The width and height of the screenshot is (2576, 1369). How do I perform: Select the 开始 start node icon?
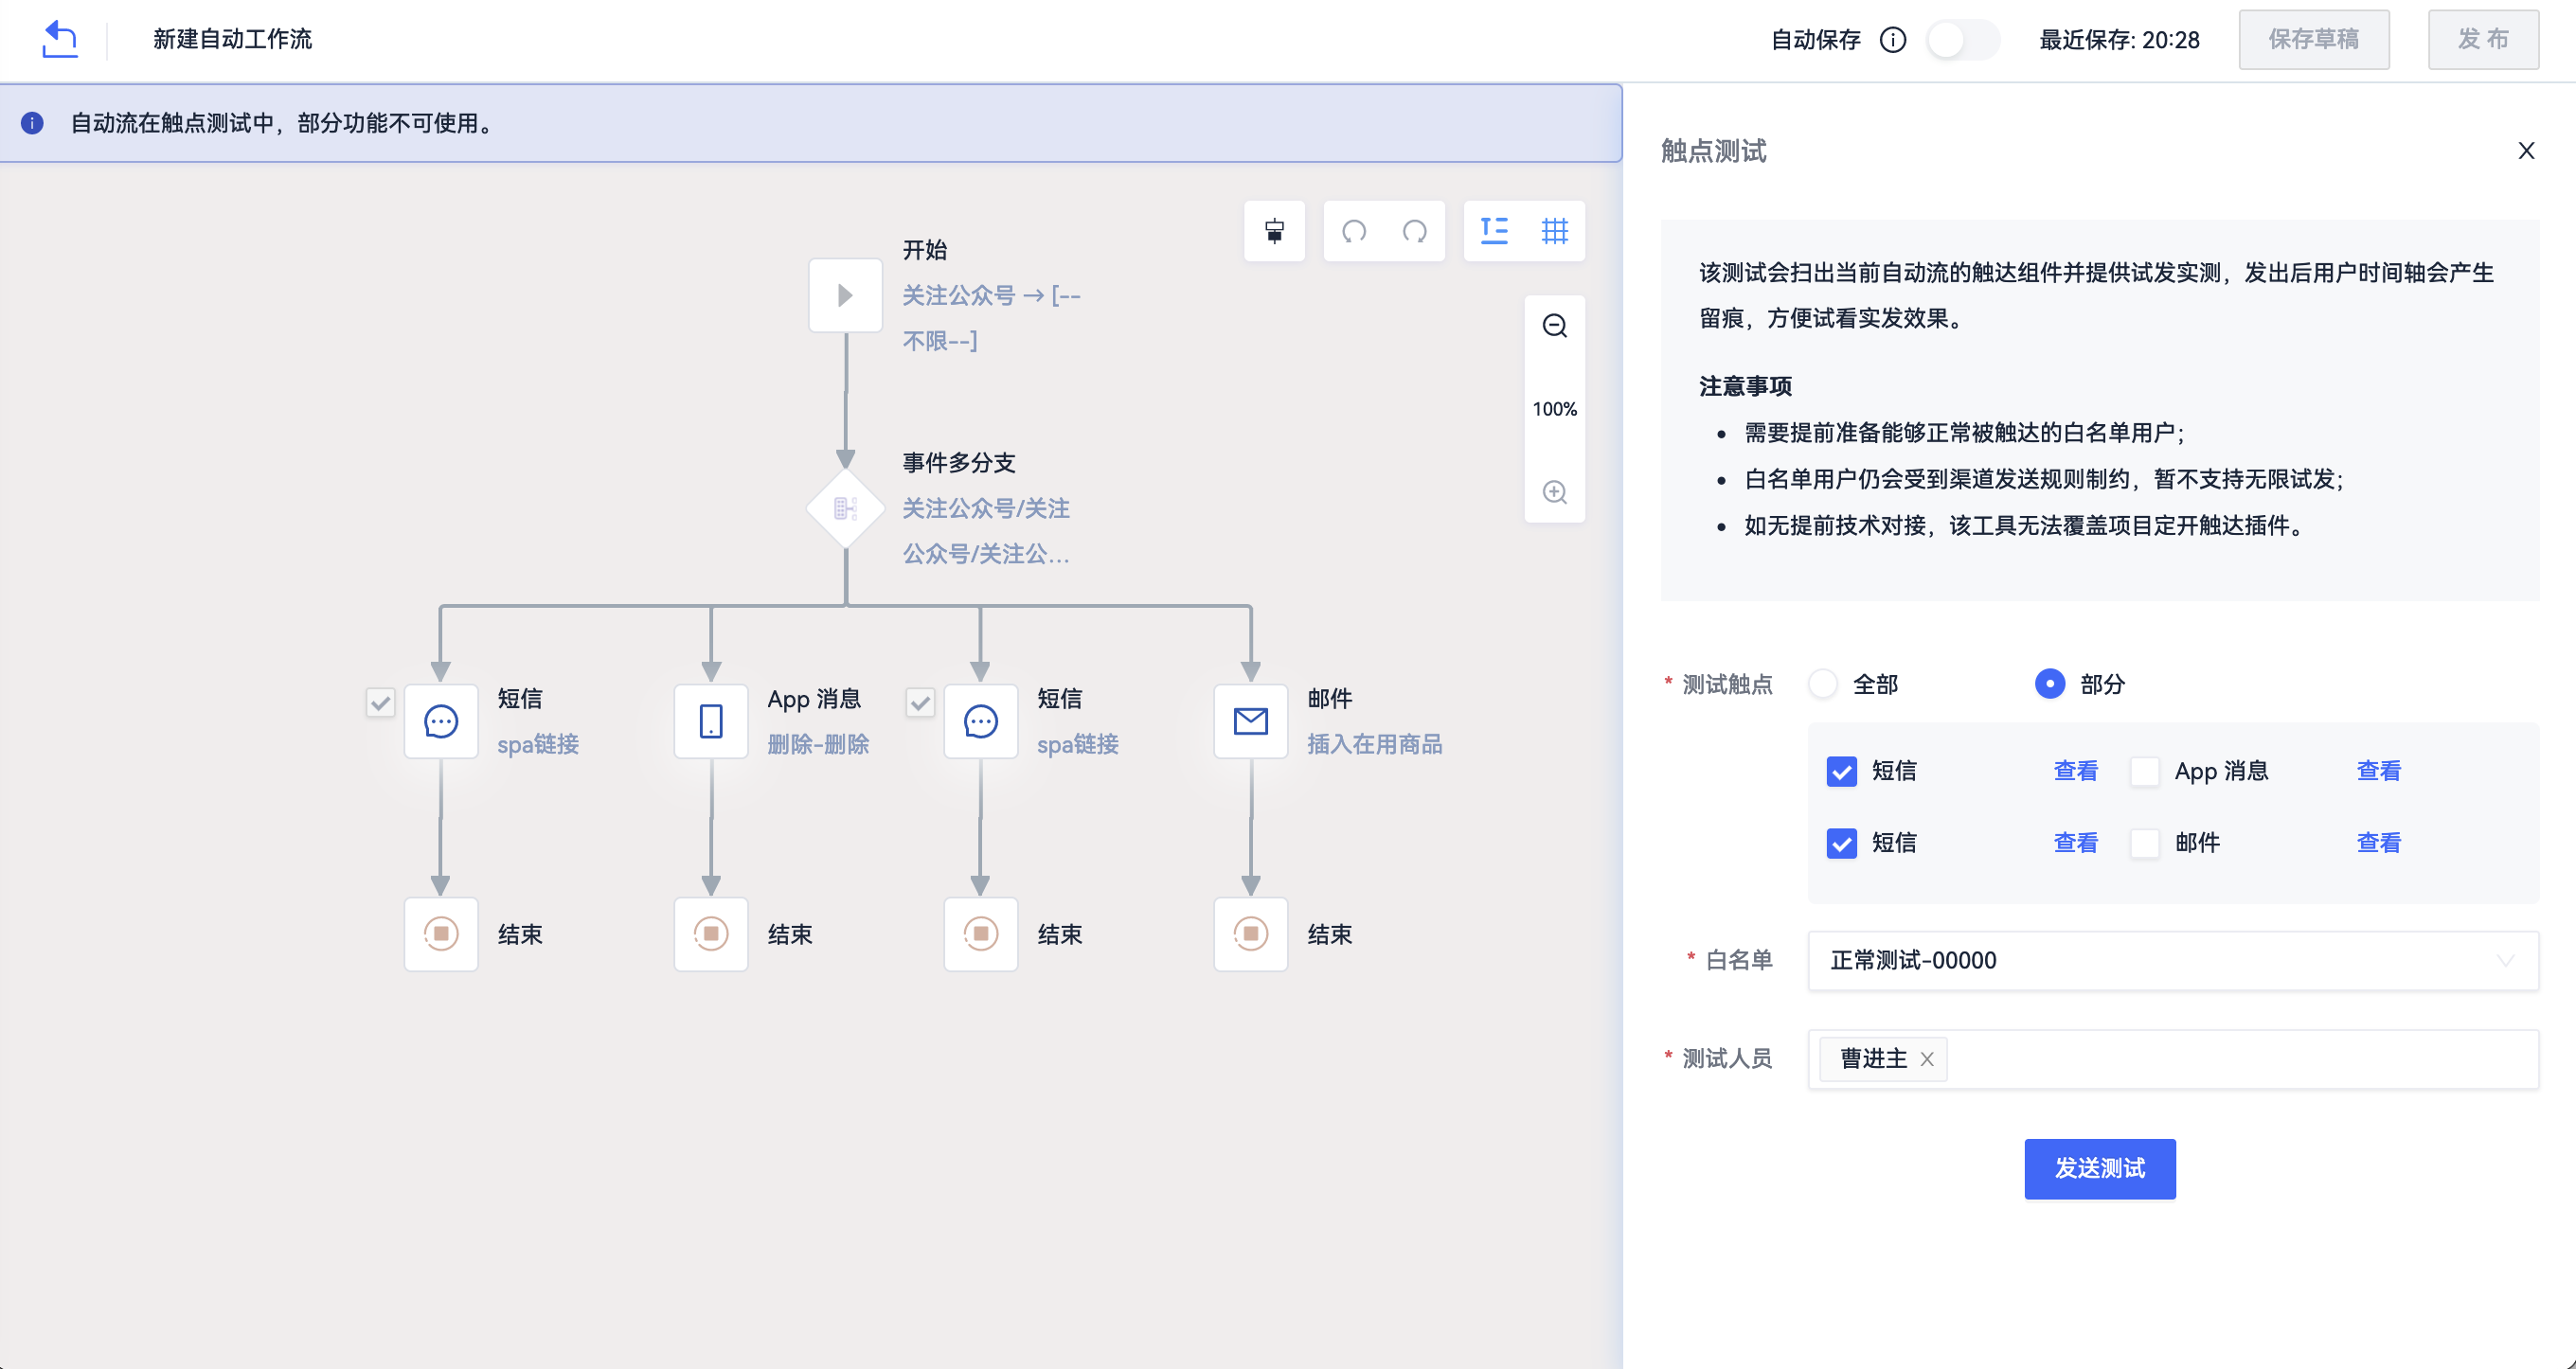click(845, 295)
